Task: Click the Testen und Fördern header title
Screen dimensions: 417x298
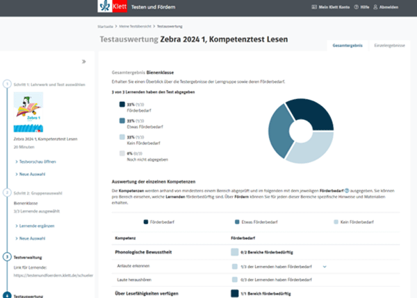Action: pos(153,7)
